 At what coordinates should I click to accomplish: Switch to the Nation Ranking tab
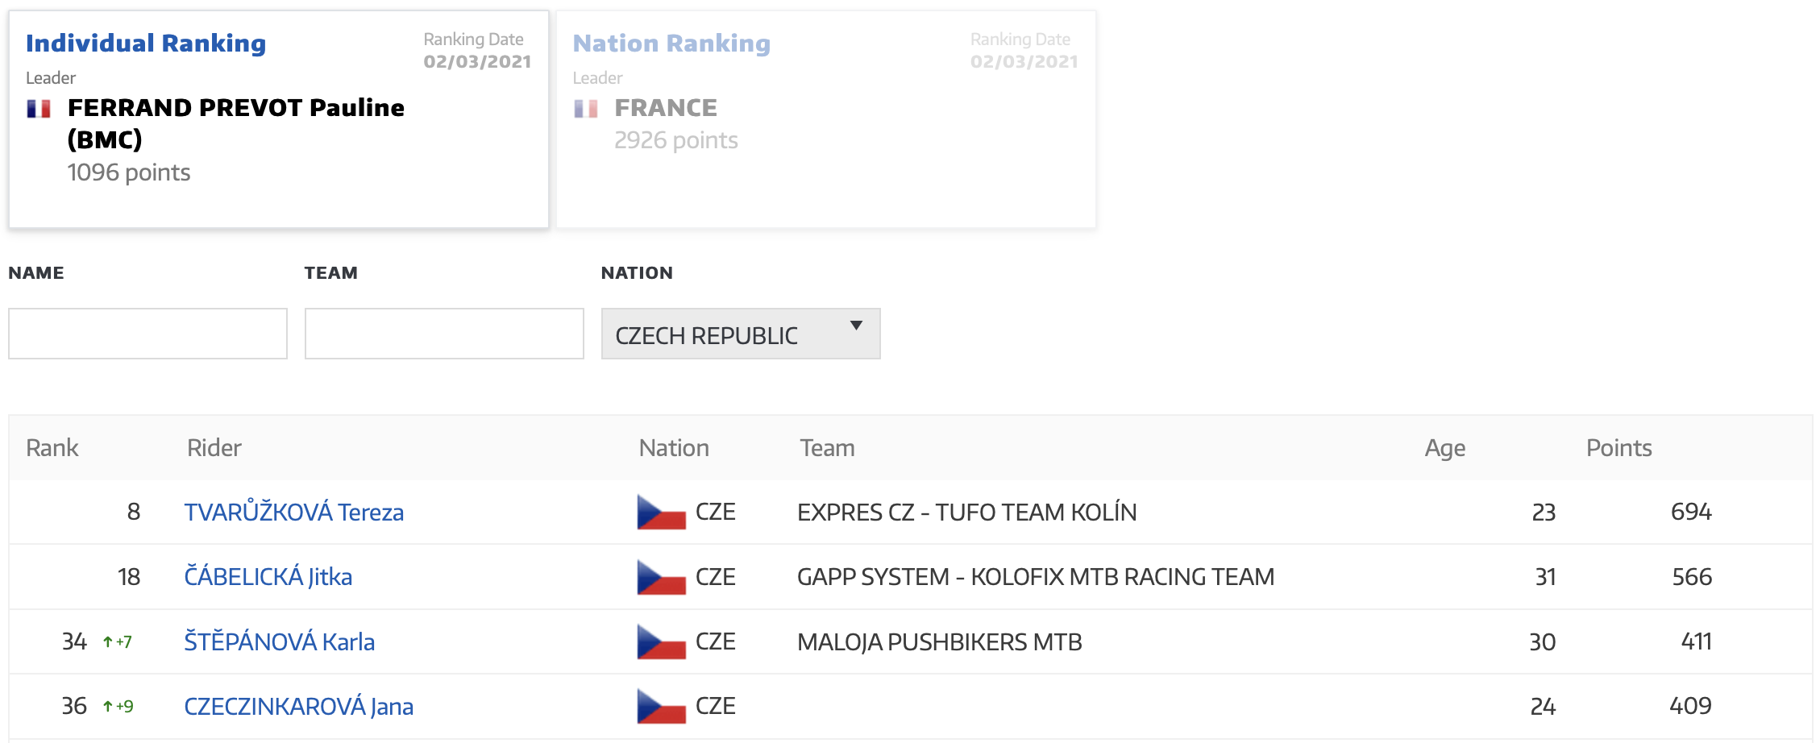671,43
